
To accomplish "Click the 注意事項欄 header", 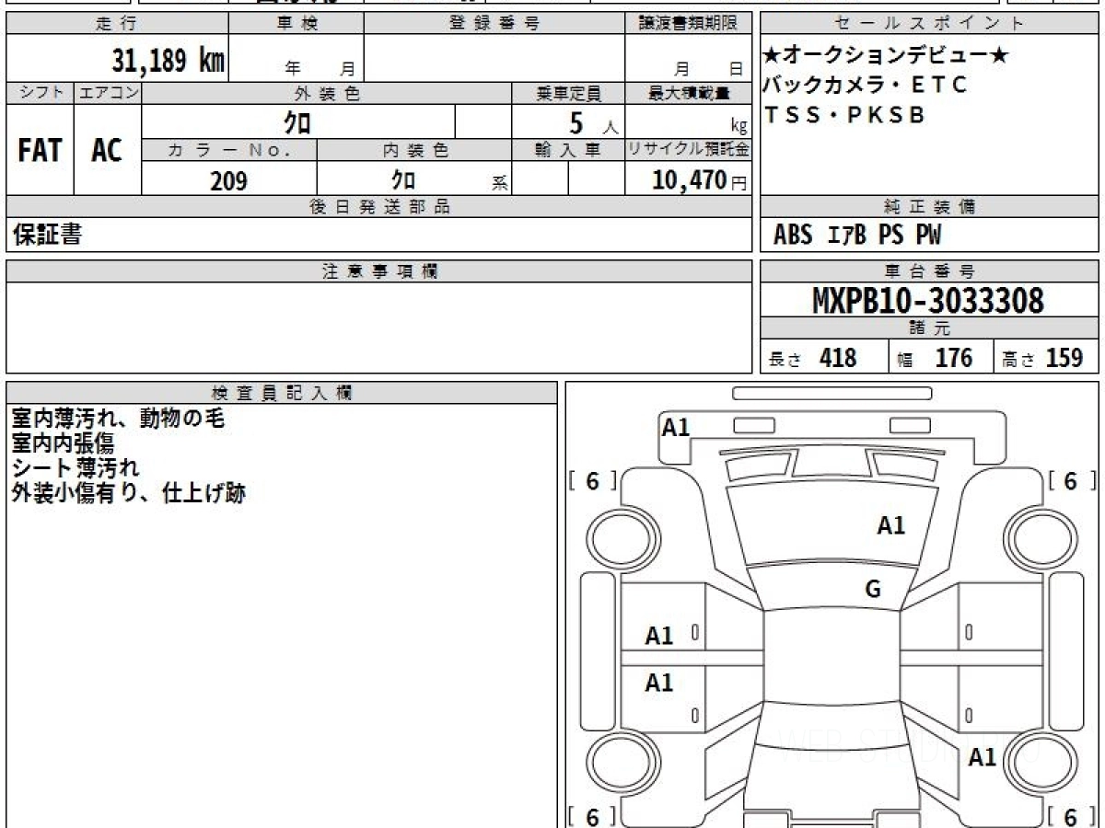I will [x=379, y=271].
